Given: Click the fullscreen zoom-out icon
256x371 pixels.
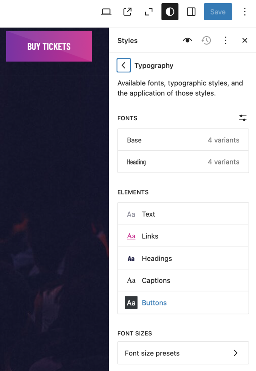Looking at the screenshot, I should [149, 12].
